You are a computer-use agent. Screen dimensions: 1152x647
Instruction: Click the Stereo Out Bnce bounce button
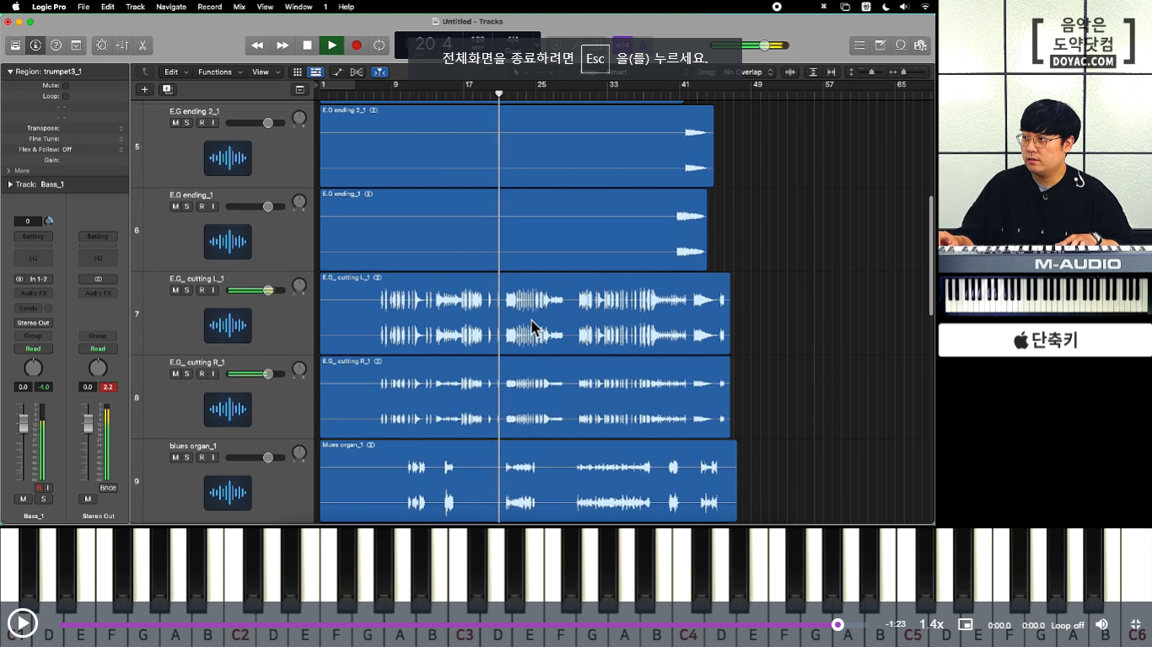[107, 488]
